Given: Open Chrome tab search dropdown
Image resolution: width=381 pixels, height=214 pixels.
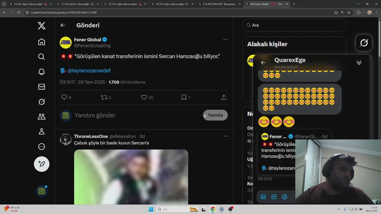Looking at the screenshot, I should (x=4, y=4).
